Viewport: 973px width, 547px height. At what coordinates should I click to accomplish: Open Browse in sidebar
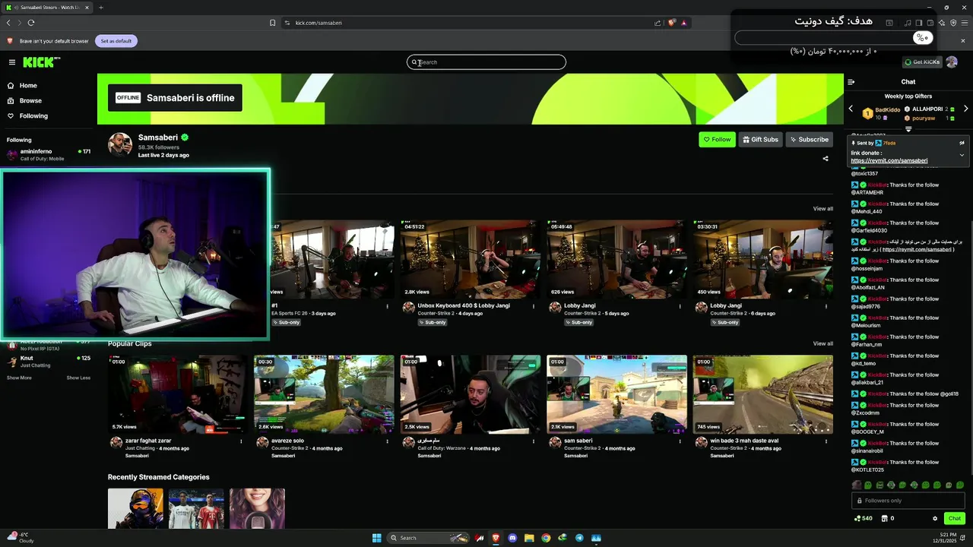click(x=30, y=101)
